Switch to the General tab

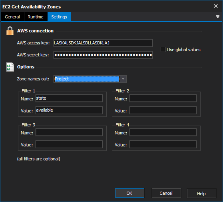point(12,17)
